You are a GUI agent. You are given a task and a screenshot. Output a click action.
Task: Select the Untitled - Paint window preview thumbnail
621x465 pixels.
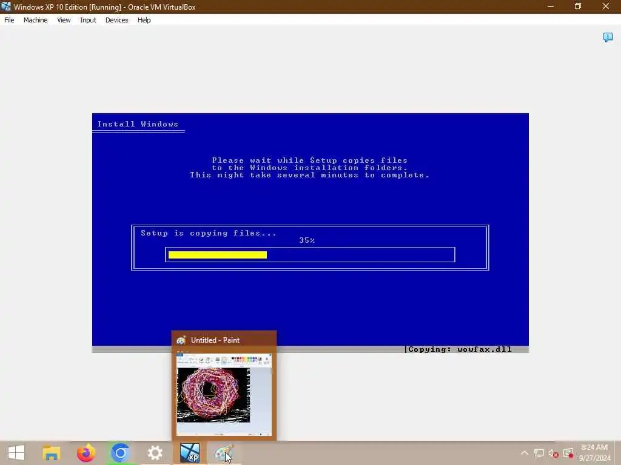tap(224, 394)
